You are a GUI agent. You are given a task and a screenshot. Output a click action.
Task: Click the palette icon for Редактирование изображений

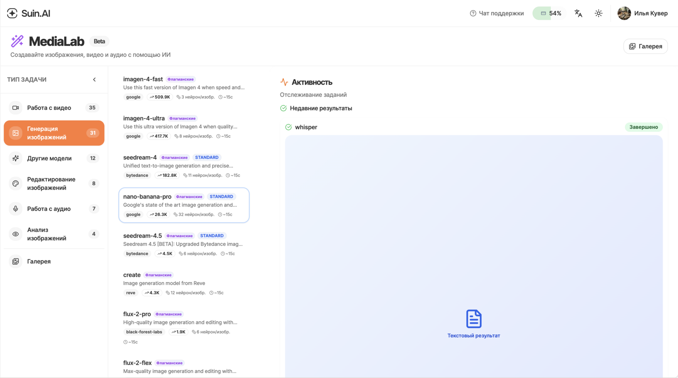(x=16, y=184)
